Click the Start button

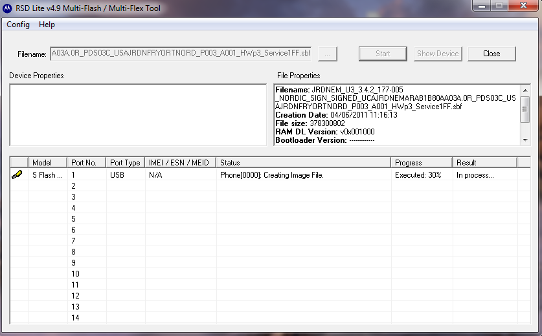pyautogui.click(x=383, y=54)
